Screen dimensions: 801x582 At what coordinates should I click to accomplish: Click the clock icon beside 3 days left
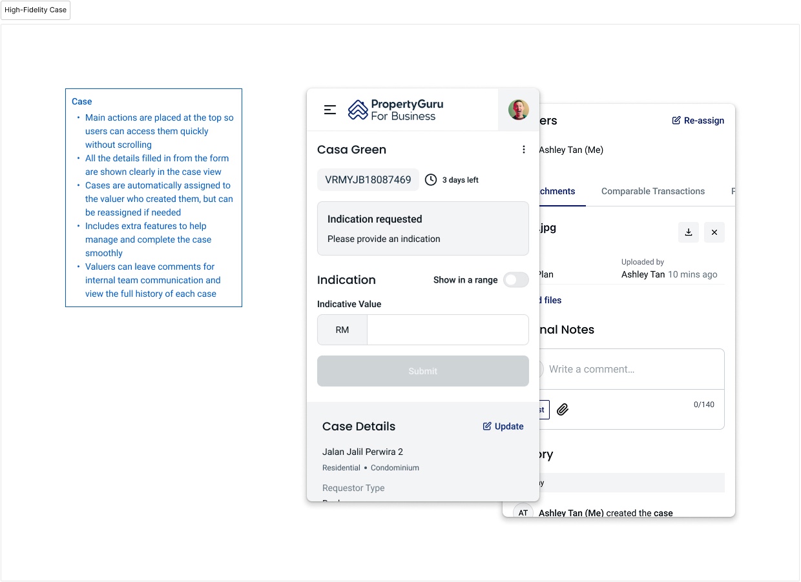pyautogui.click(x=431, y=180)
